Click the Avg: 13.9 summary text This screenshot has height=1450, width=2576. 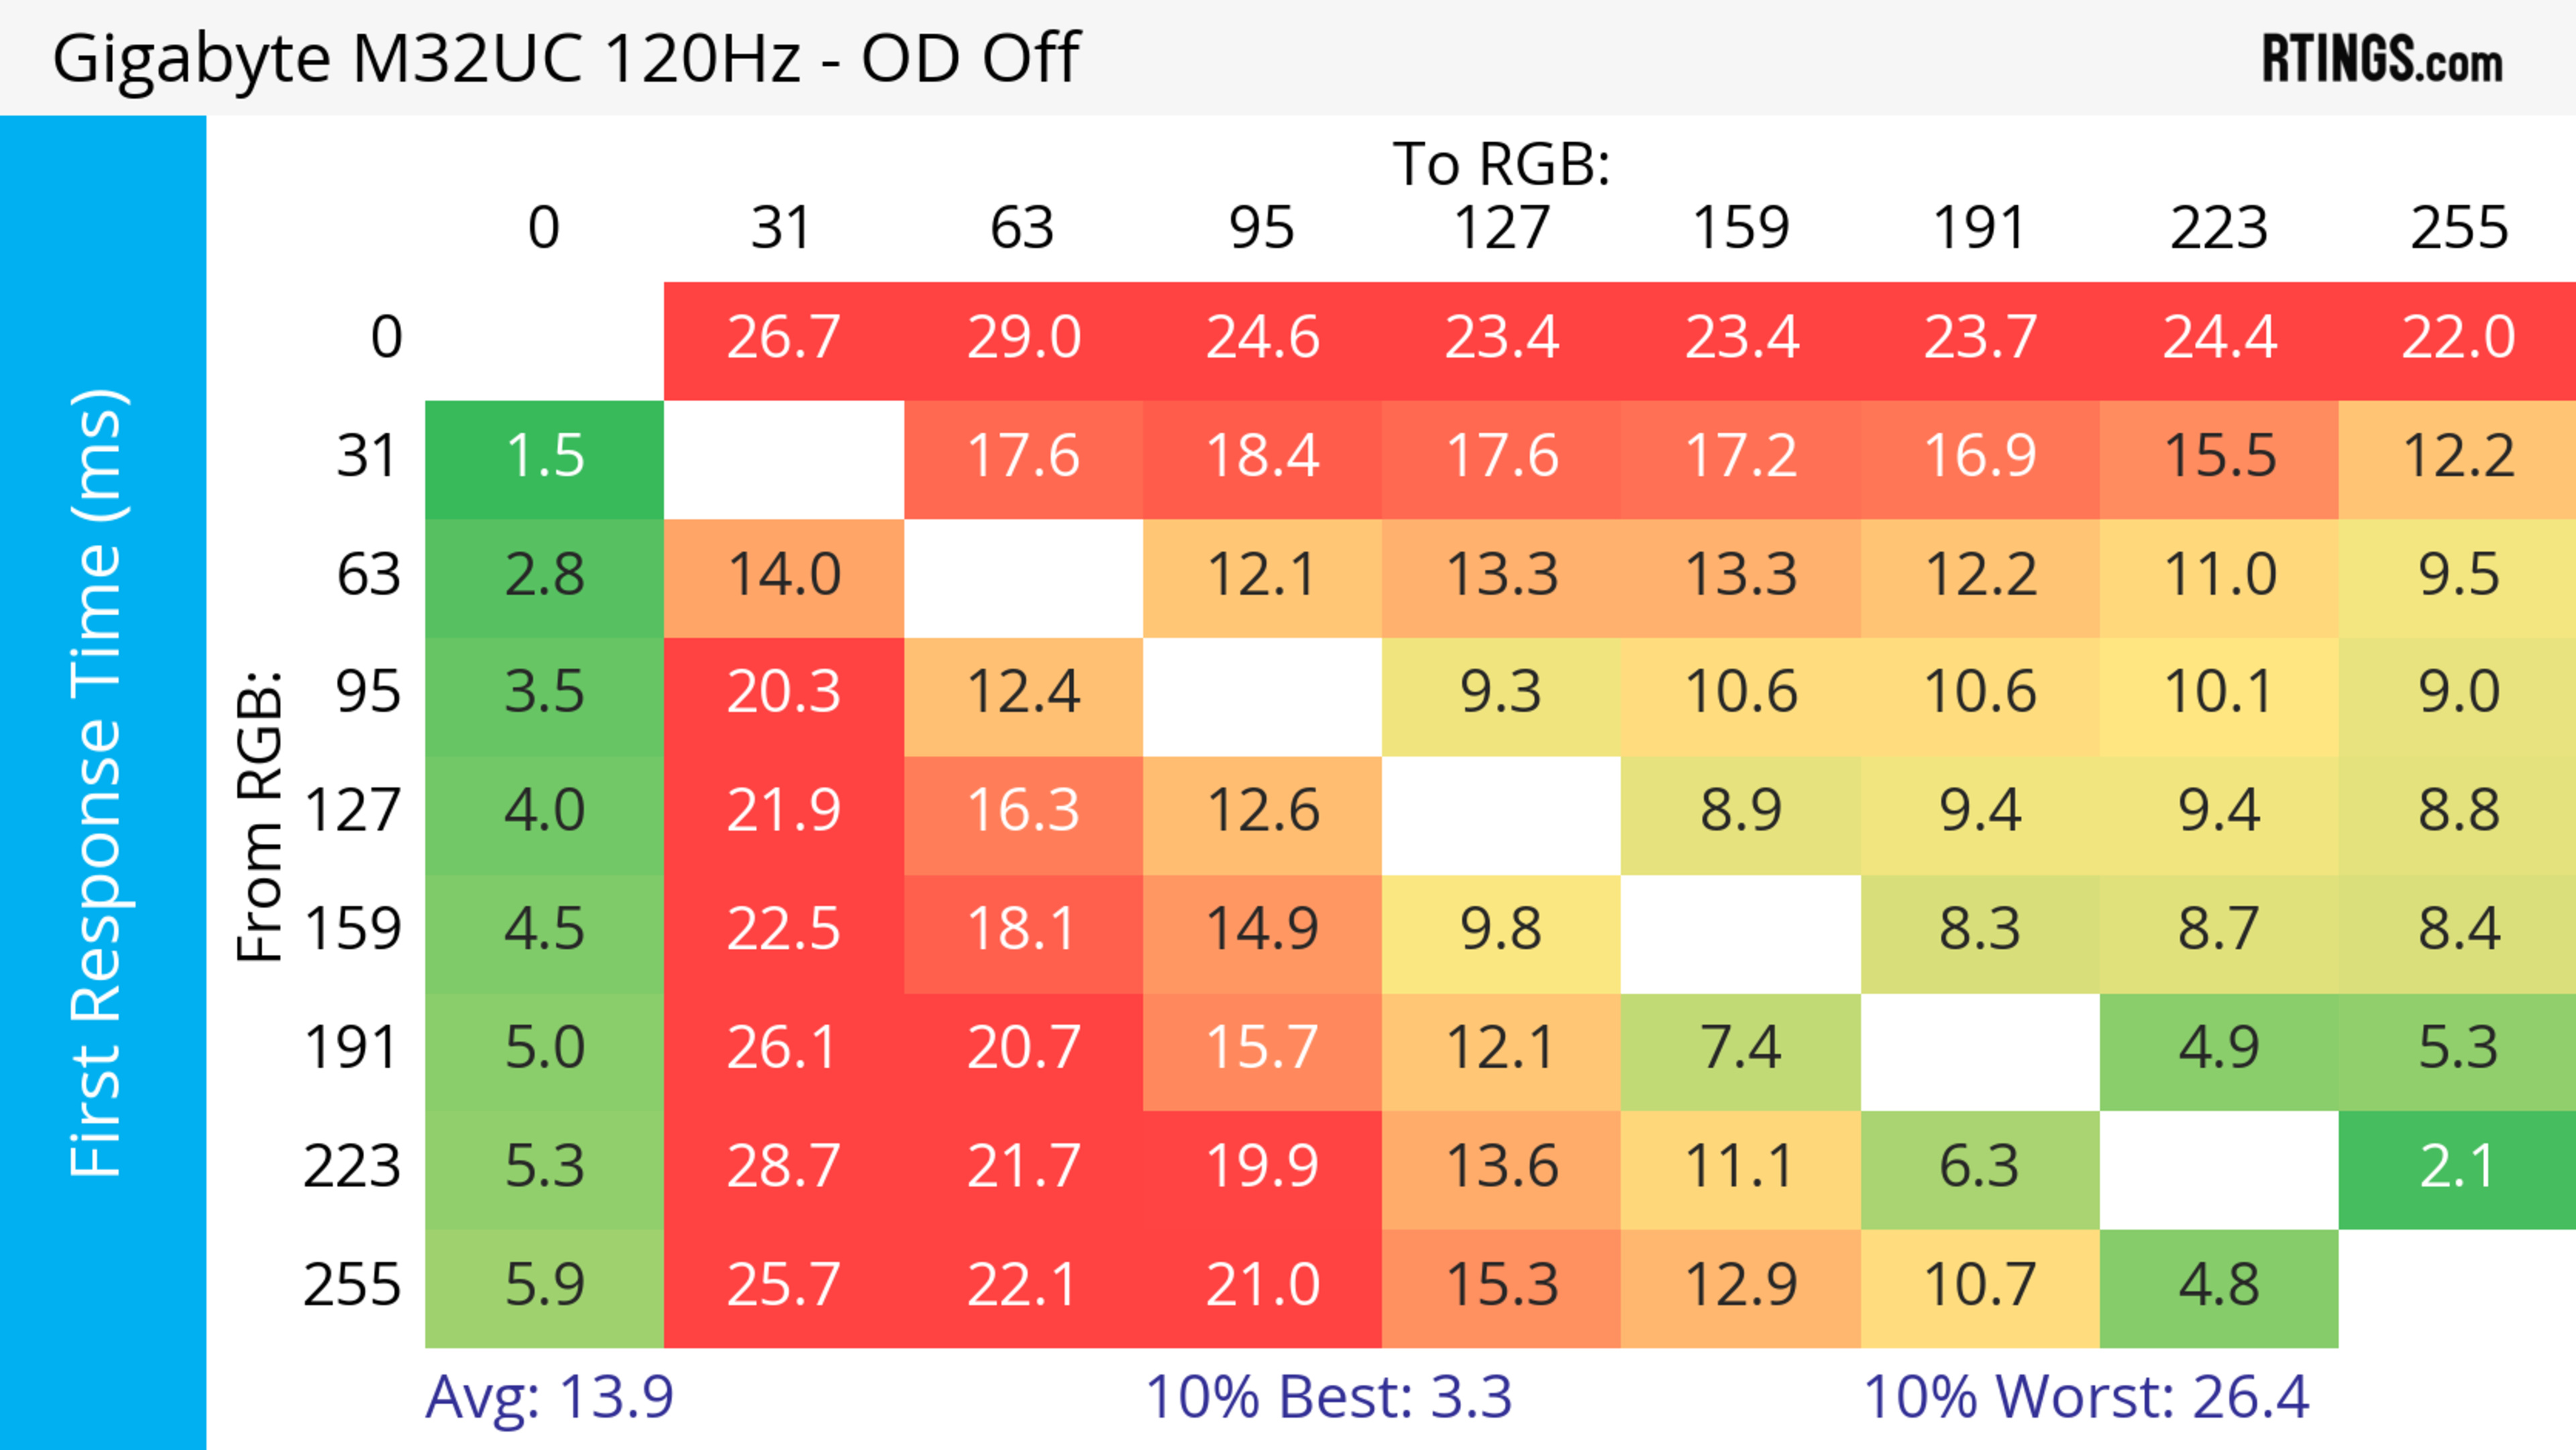549,1397
